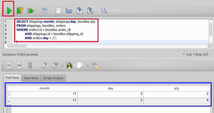Place cursor on WHERE orders.id line

43,30
